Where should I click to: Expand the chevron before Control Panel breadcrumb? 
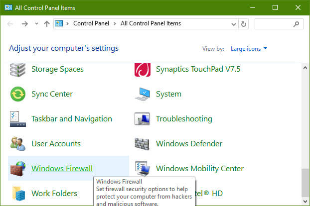pyautogui.click(x=67, y=24)
